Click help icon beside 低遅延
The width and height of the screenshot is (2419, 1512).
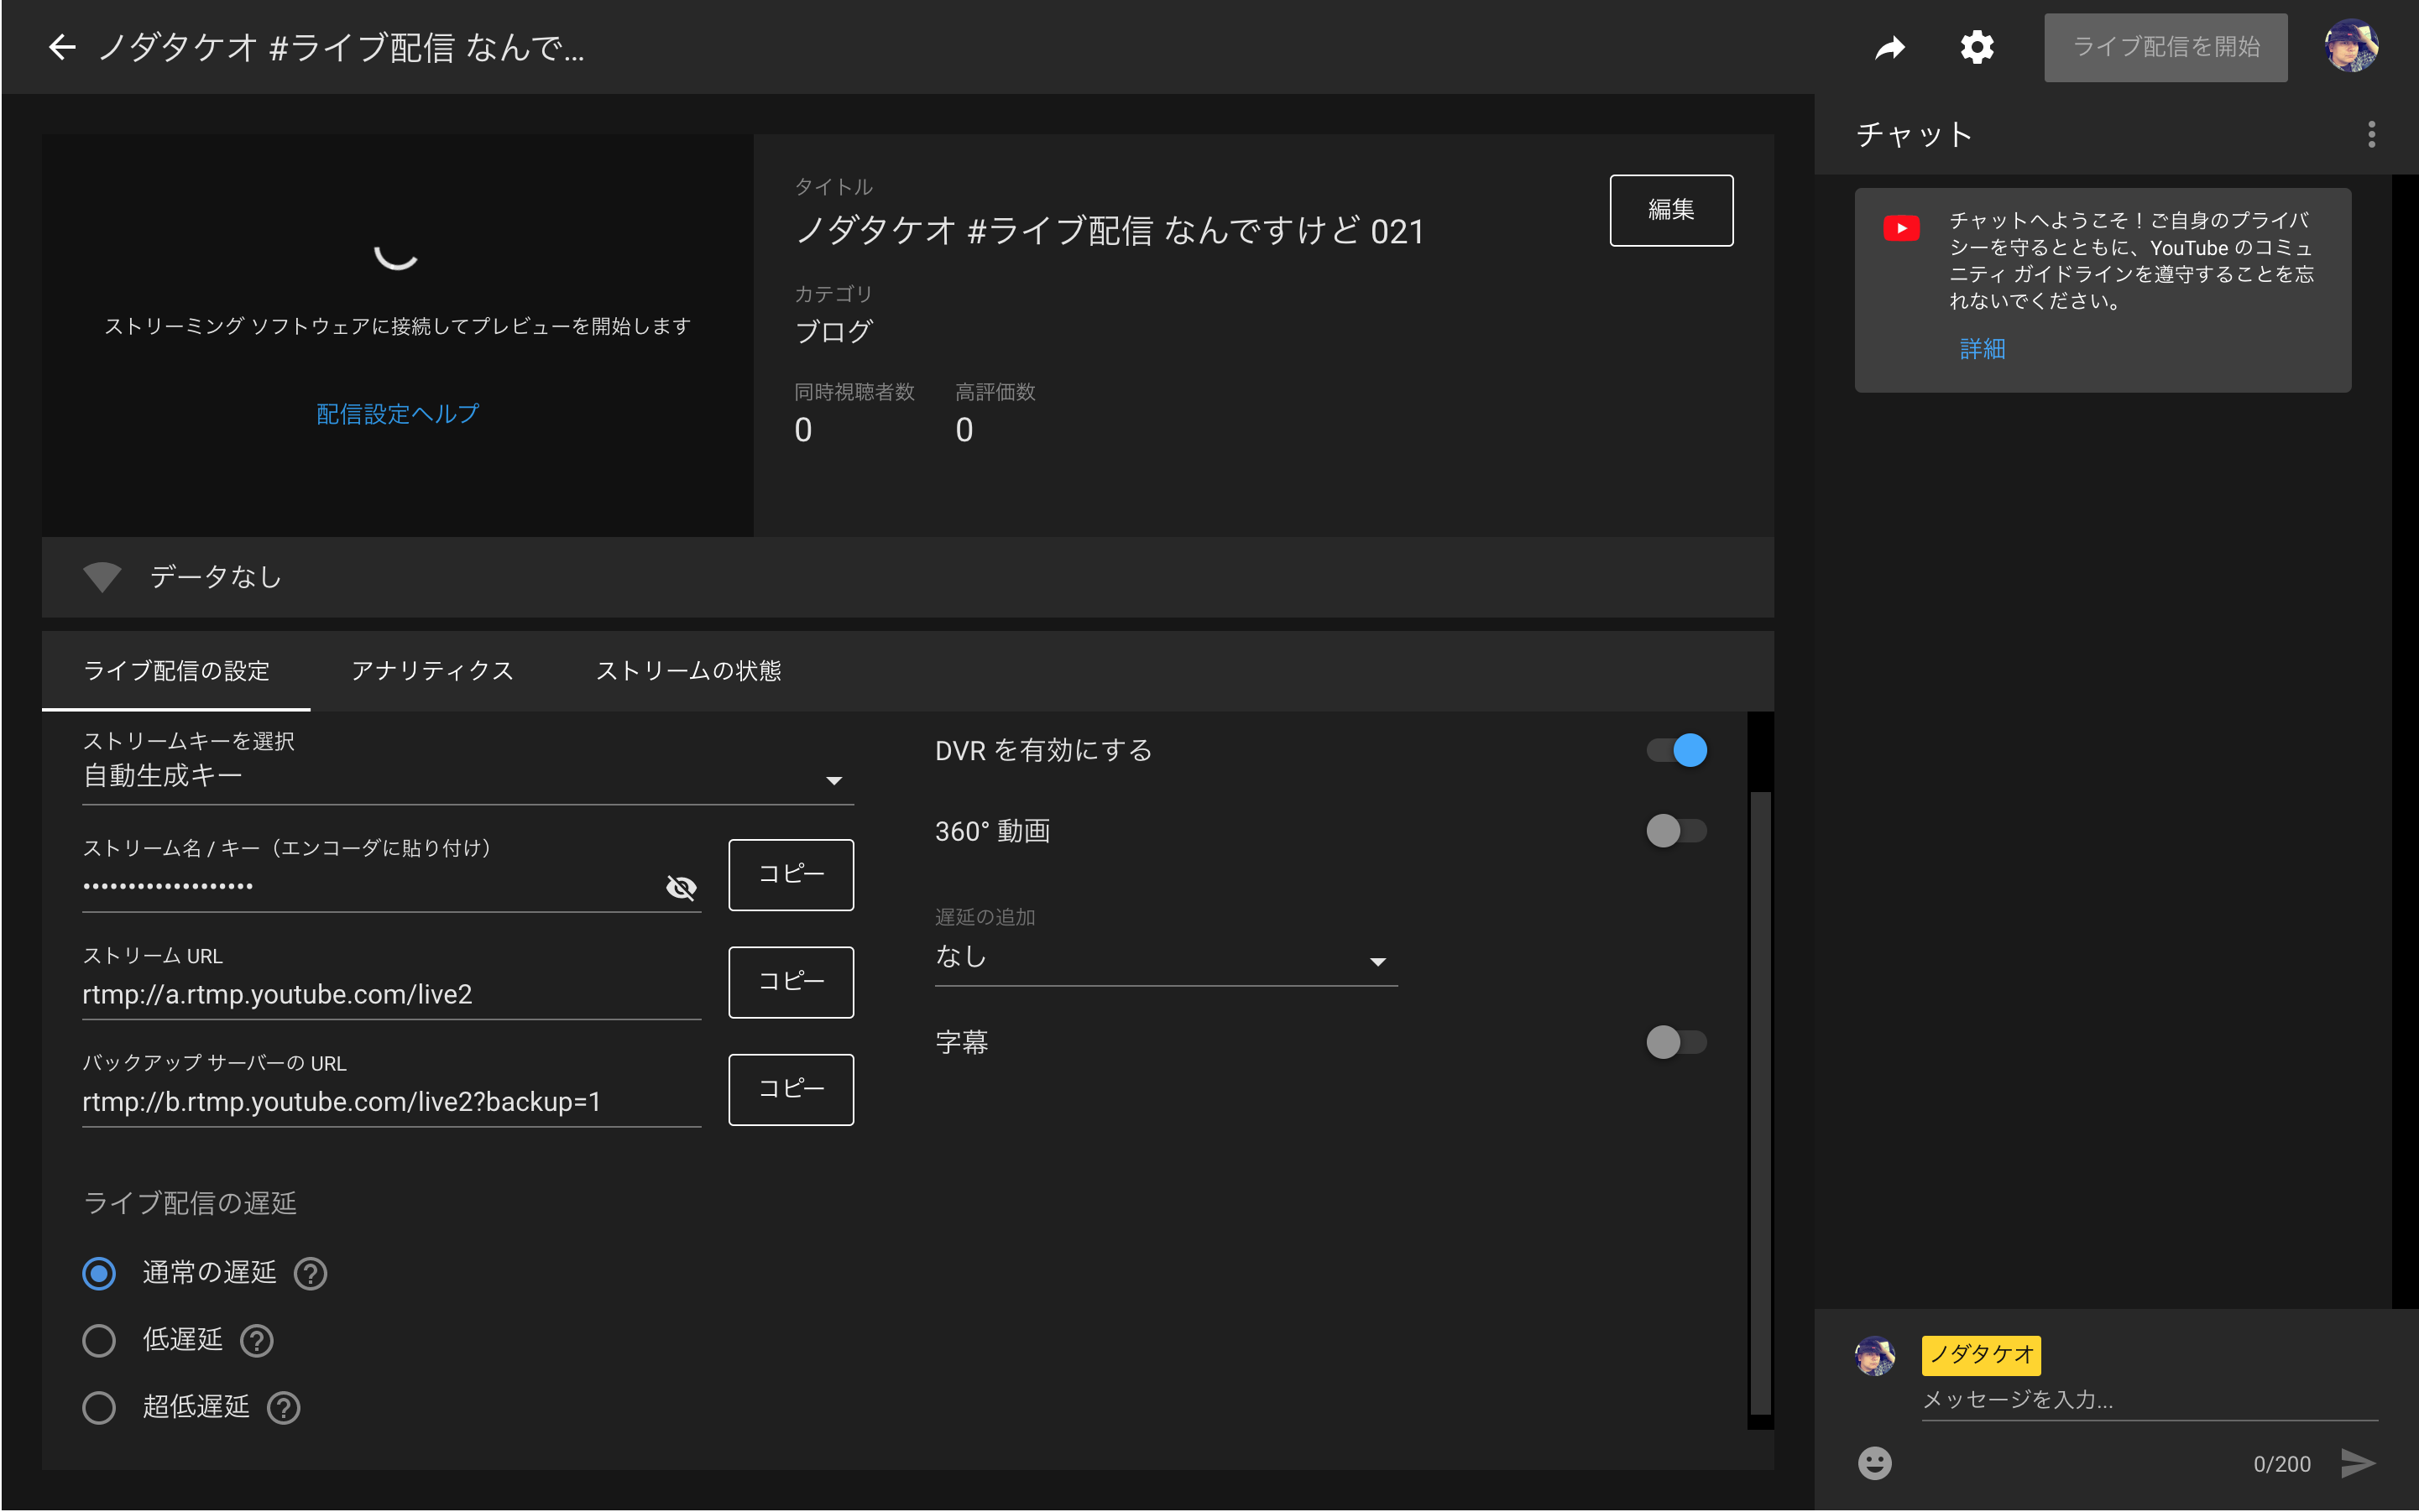[x=257, y=1340]
